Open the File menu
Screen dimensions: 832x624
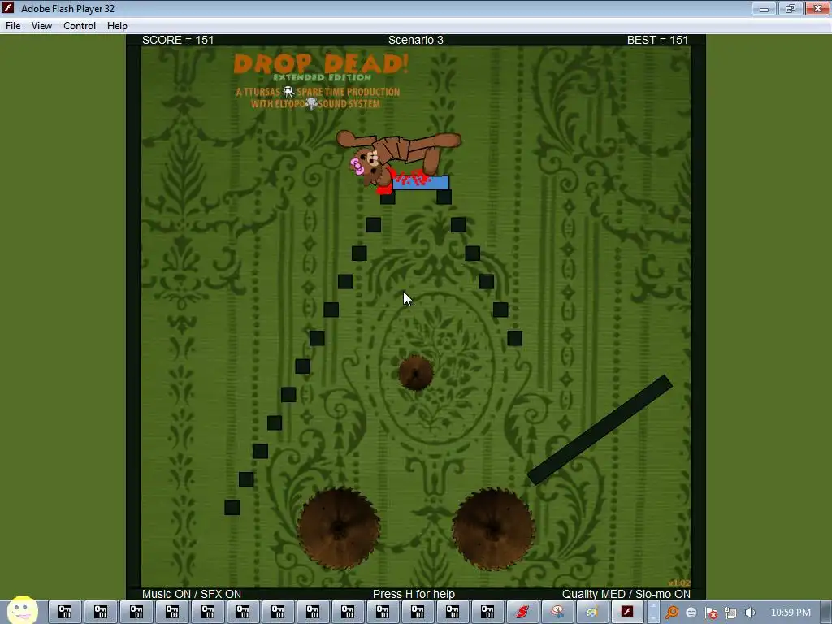tap(13, 26)
